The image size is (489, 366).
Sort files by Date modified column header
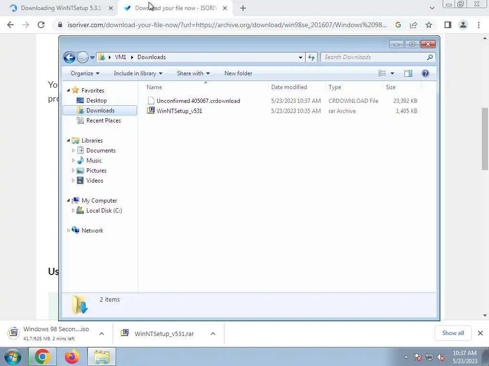click(297, 87)
